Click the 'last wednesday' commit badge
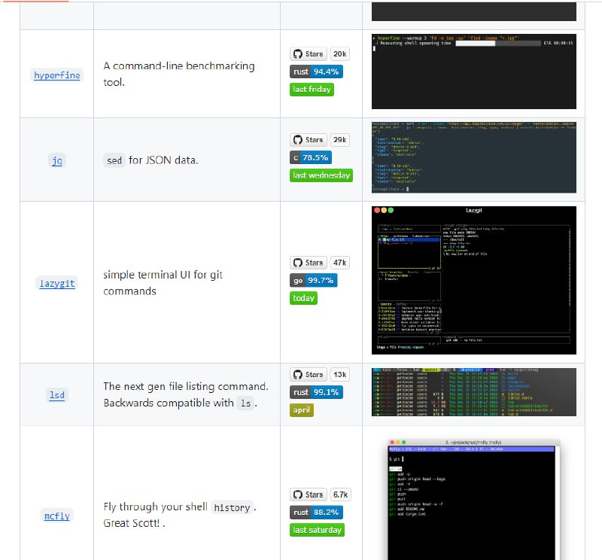The image size is (602, 560). pyautogui.click(x=321, y=175)
